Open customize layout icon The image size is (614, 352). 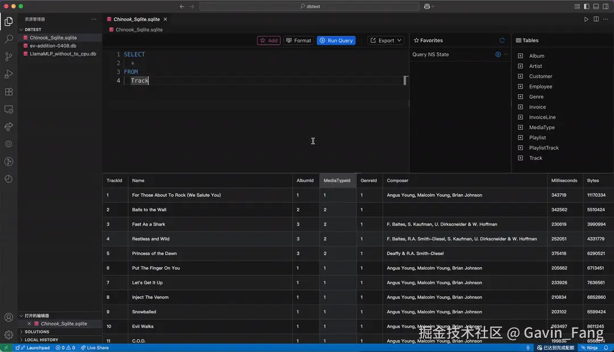tap(577, 6)
